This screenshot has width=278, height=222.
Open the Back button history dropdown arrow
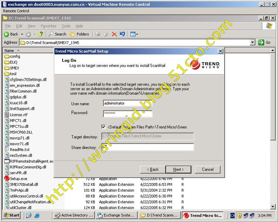[x=21, y=34]
